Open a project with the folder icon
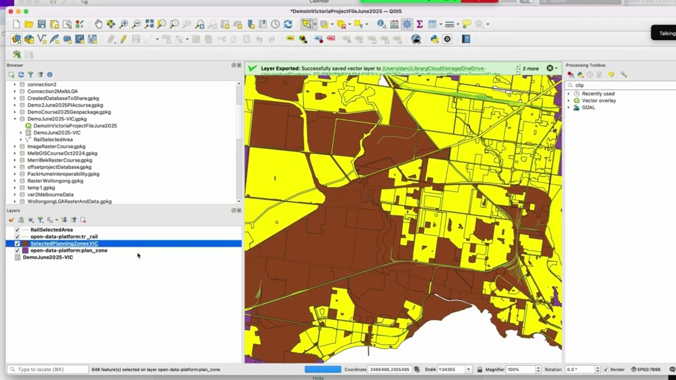The height and width of the screenshot is (380, 676). coord(29,24)
